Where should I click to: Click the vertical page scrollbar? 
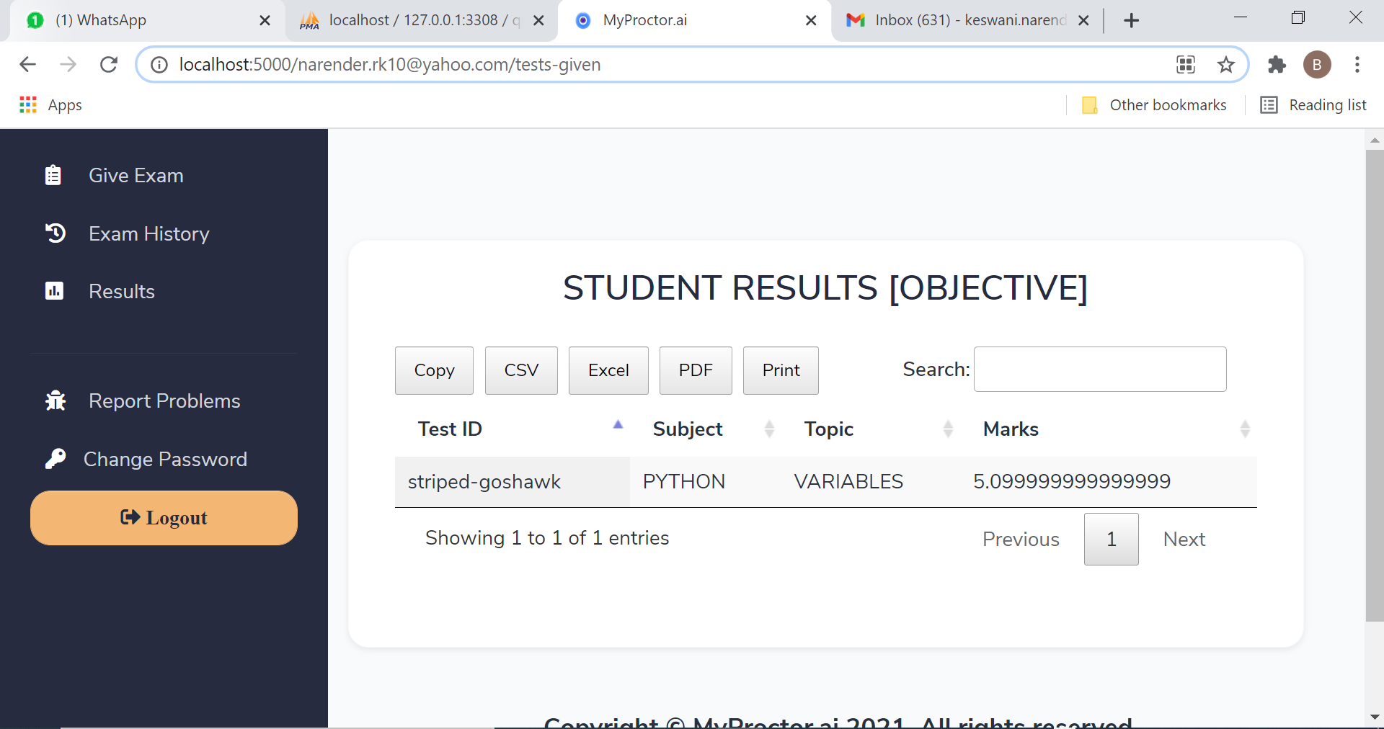pos(1374,385)
